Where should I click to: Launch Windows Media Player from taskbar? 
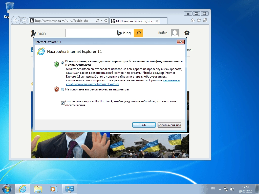pos(54,189)
